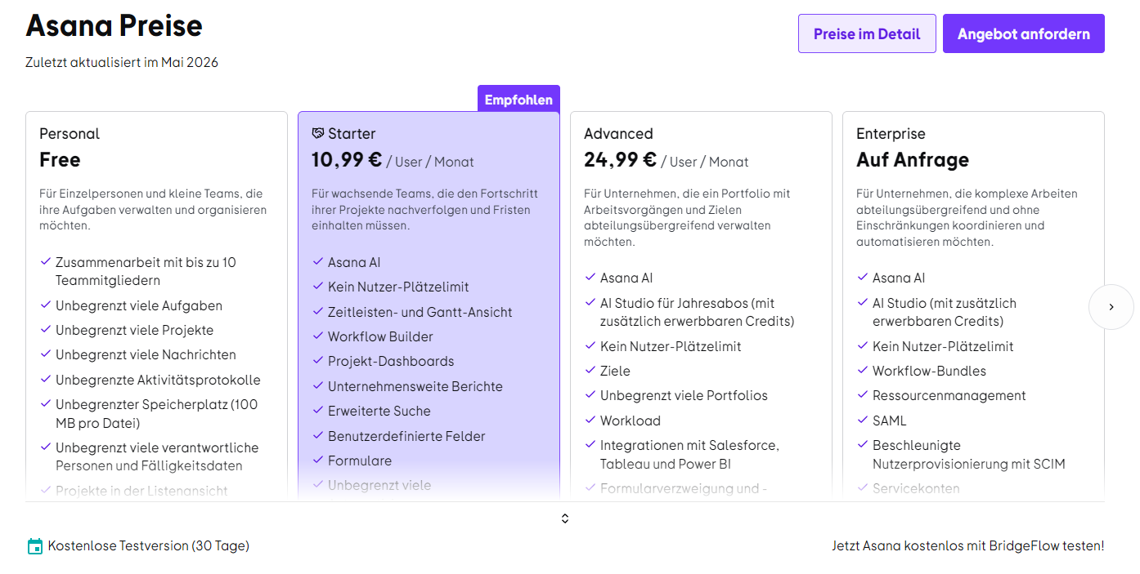Click the checkmark beside Projekt-Dashboards
Image resolution: width=1140 pixels, height=574 pixels.
318,361
